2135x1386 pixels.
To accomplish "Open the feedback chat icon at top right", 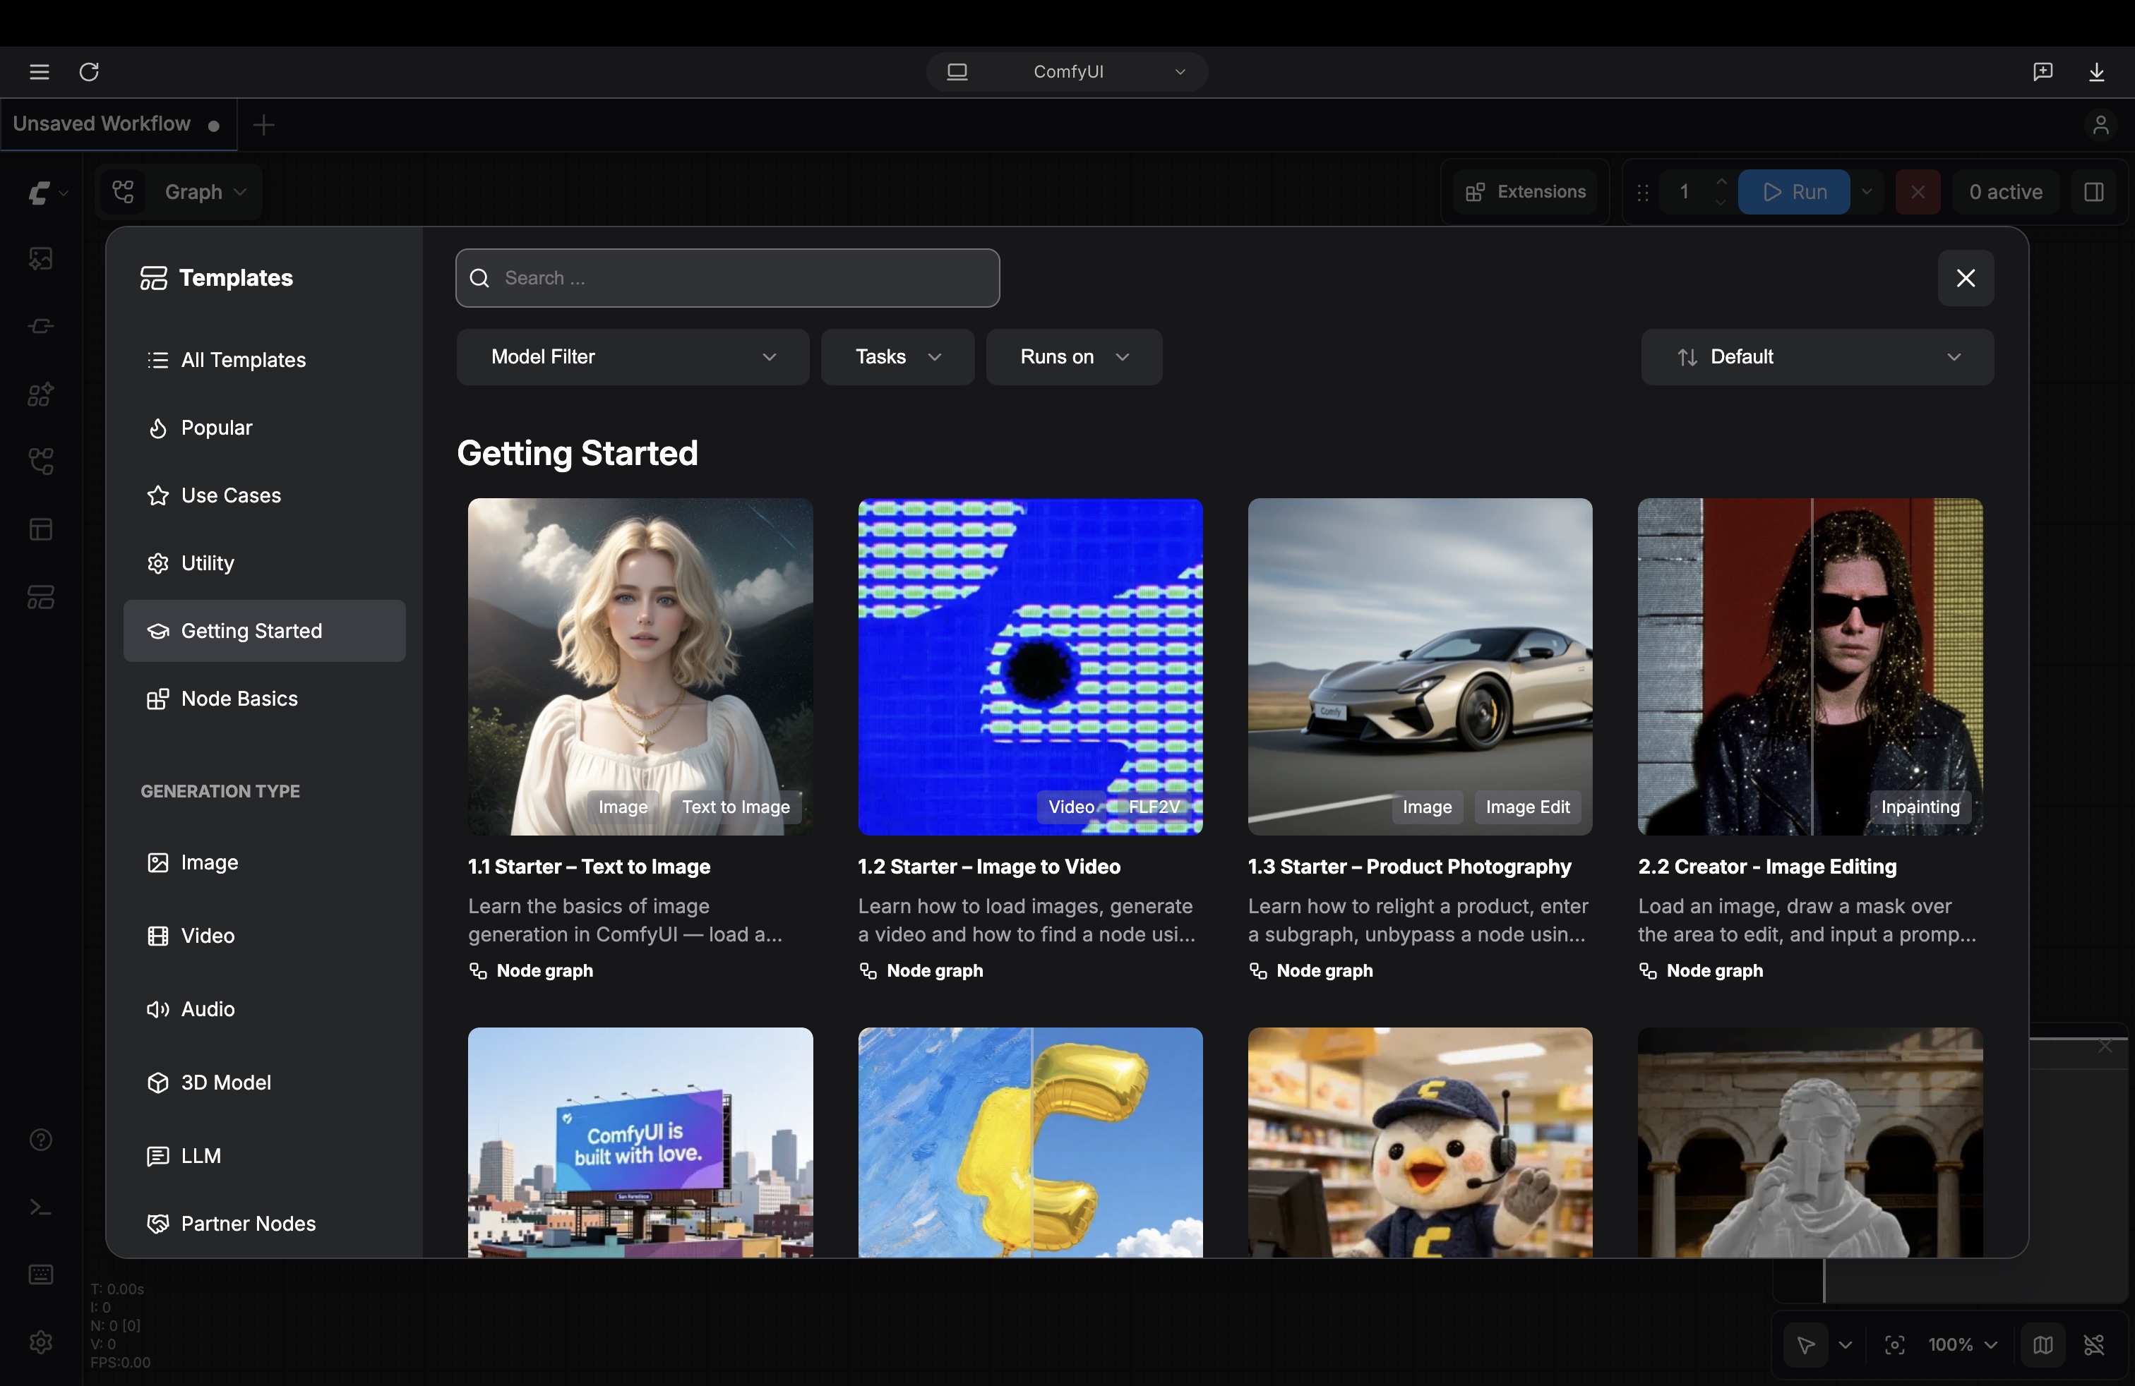I will click(2043, 72).
